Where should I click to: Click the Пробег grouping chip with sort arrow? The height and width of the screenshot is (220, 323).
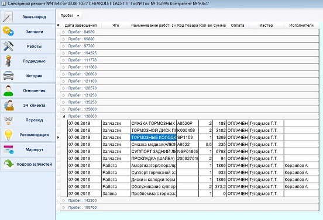70,16
